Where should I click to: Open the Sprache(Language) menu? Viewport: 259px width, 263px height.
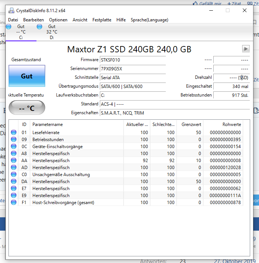pos(150,20)
